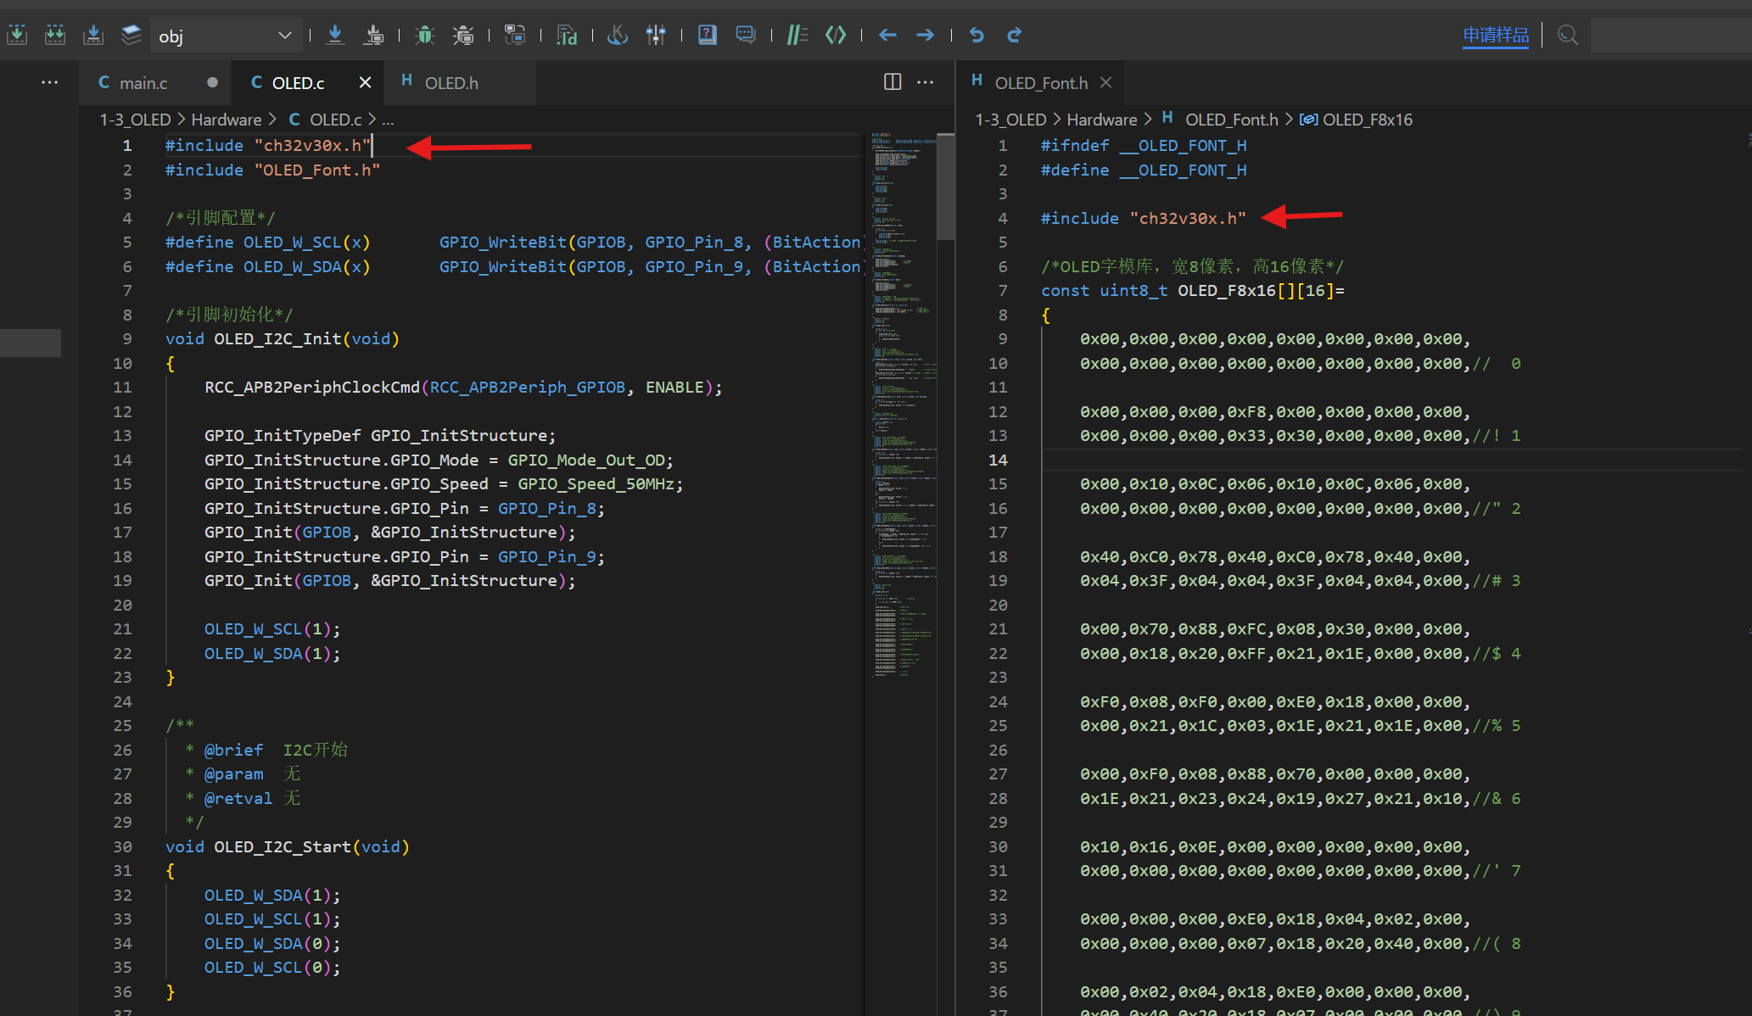1752x1016 pixels.
Task: Click '#define __OLED_FONT_H' in right editor
Action: pos(1144,170)
